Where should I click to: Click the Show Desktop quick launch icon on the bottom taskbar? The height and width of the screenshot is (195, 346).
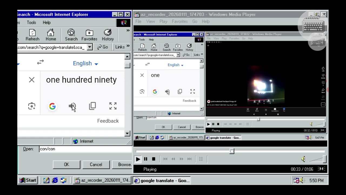pyautogui.click(x=46, y=180)
